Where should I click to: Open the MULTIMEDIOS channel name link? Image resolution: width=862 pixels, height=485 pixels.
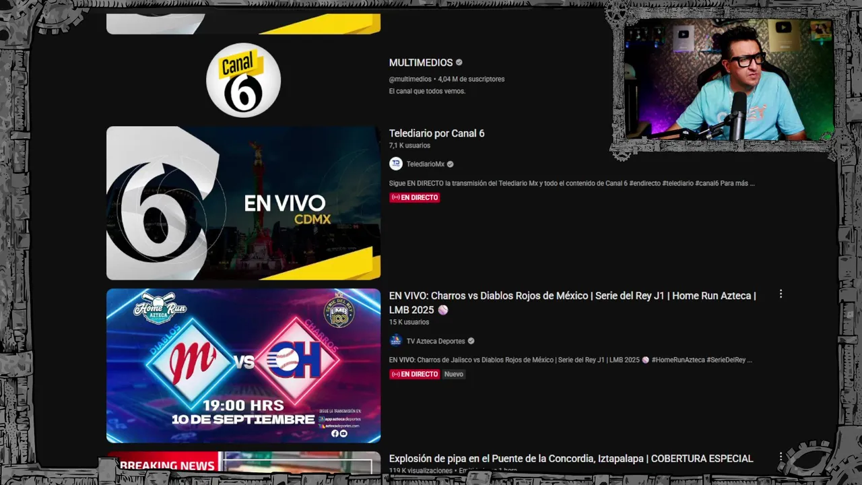pos(421,63)
